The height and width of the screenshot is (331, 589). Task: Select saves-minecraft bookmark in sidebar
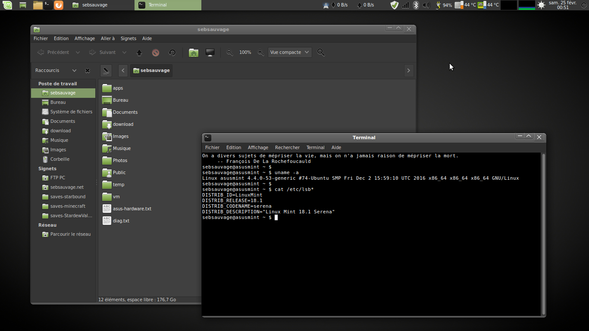(x=68, y=206)
